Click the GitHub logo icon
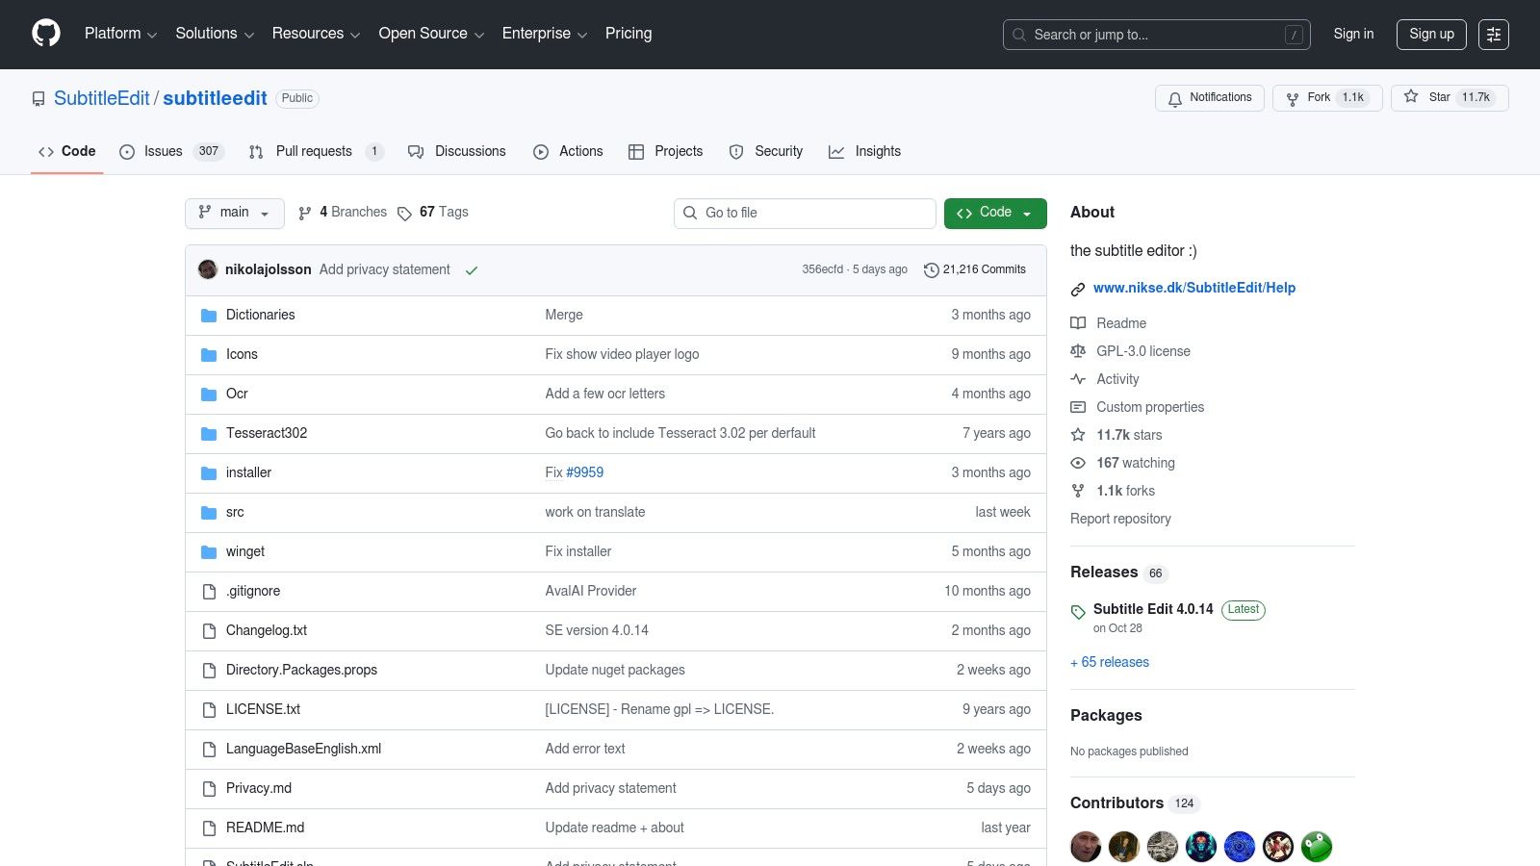 [46, 34]
